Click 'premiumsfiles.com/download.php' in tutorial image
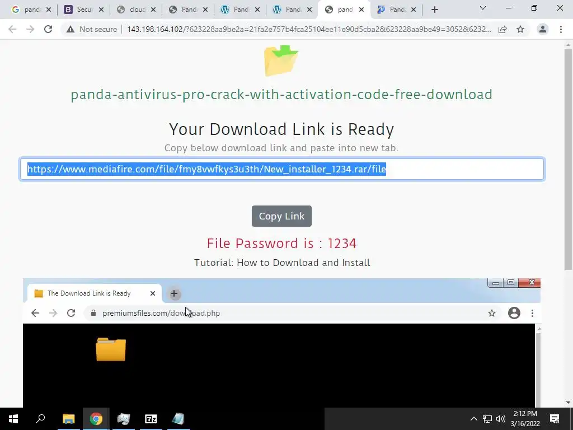The height and width of the screenshot is (430, 573). pyautogui.click(x=161, y=314)
